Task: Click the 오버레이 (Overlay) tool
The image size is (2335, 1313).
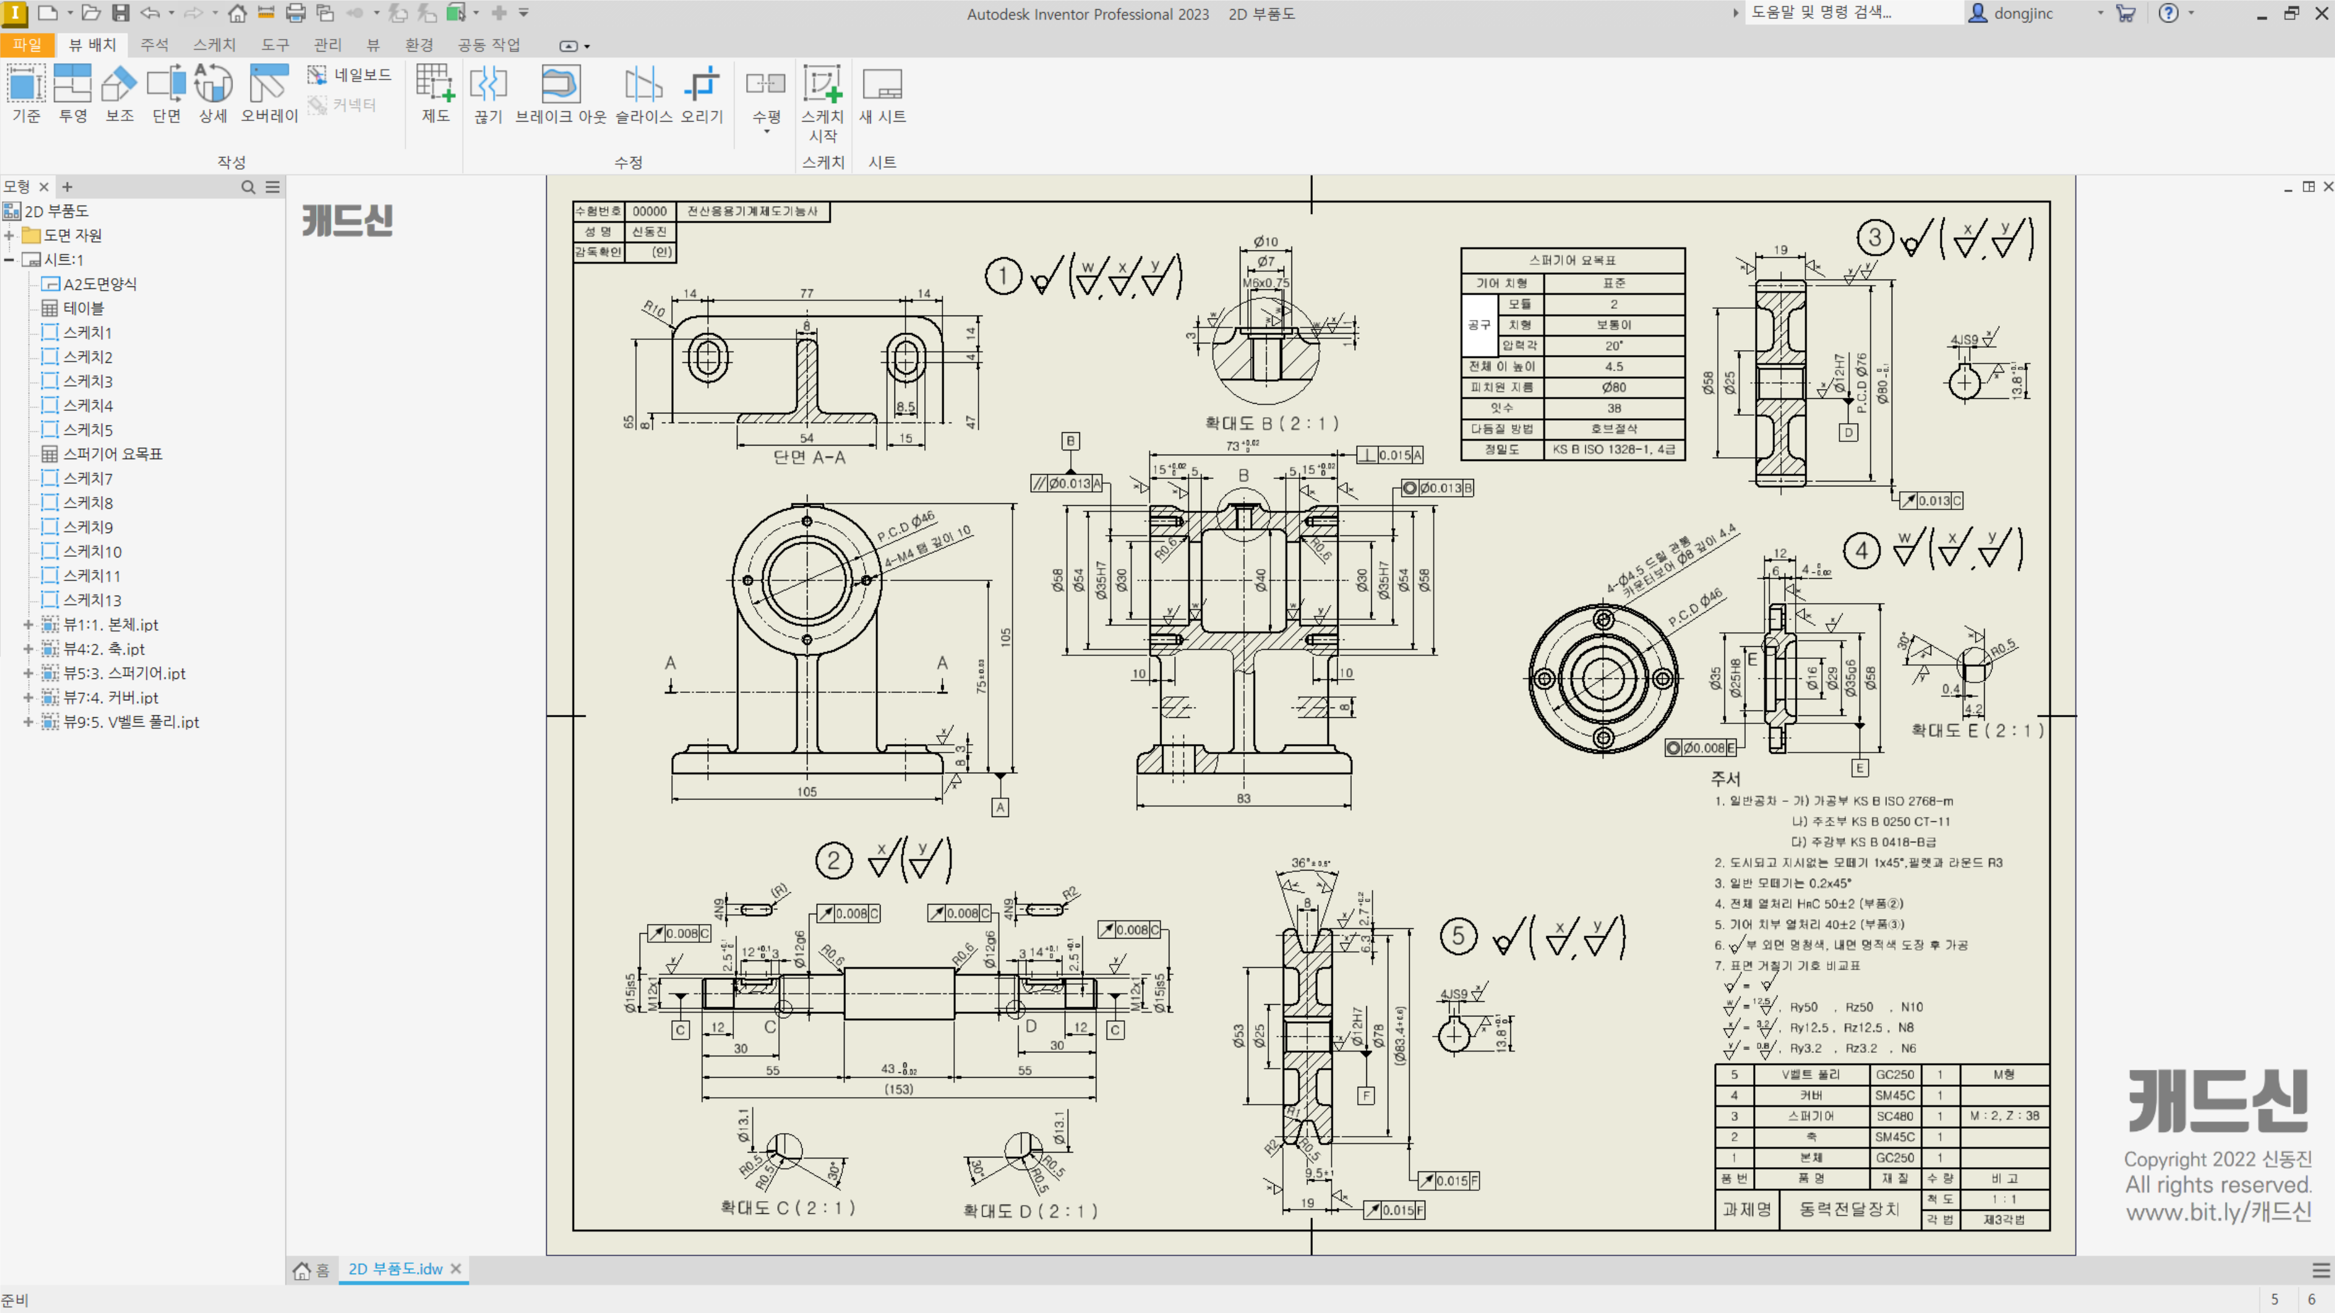Action: pos(269,94)
